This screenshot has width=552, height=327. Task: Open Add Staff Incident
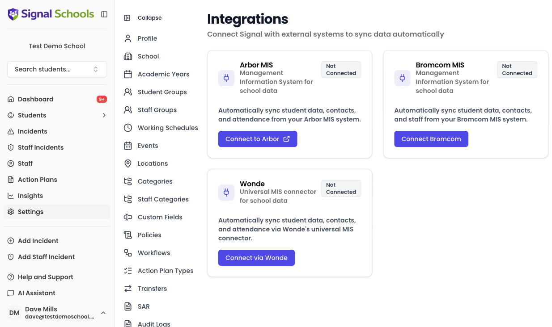tap(57, 257)
